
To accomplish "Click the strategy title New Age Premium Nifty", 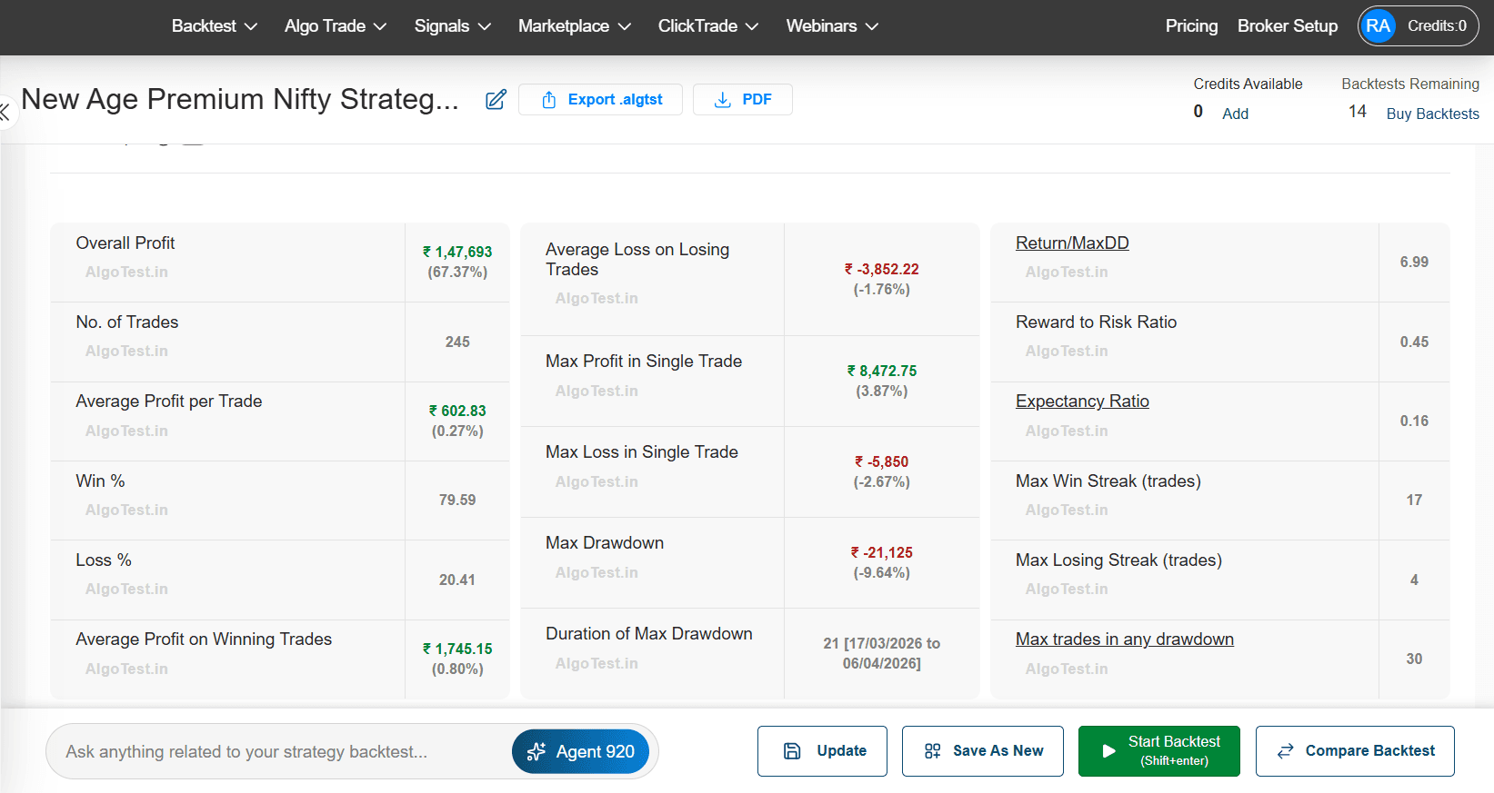I will pos(240,99).
